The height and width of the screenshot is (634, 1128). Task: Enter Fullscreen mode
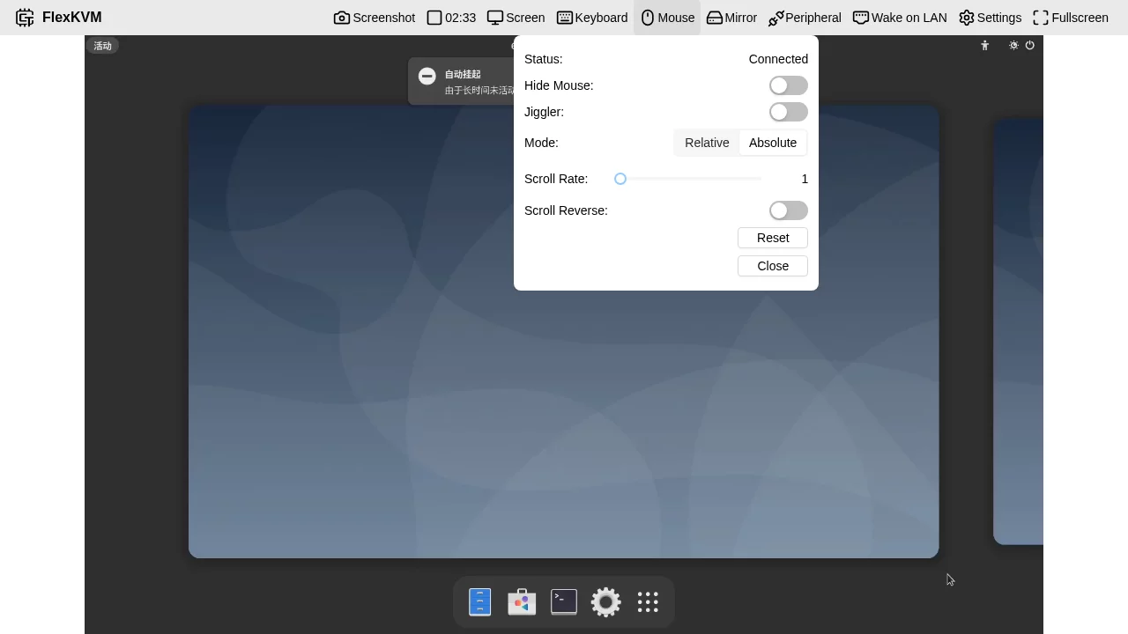tap(1071, 18)
